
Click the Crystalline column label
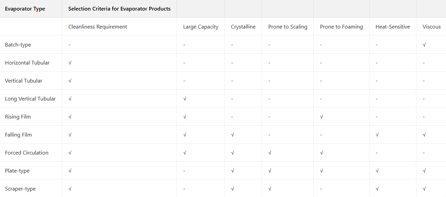coord(243,27)
